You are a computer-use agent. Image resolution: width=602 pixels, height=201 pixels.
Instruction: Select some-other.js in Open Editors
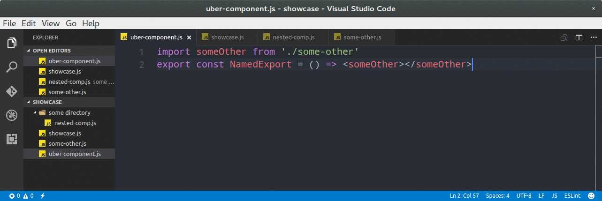[69, 92]
